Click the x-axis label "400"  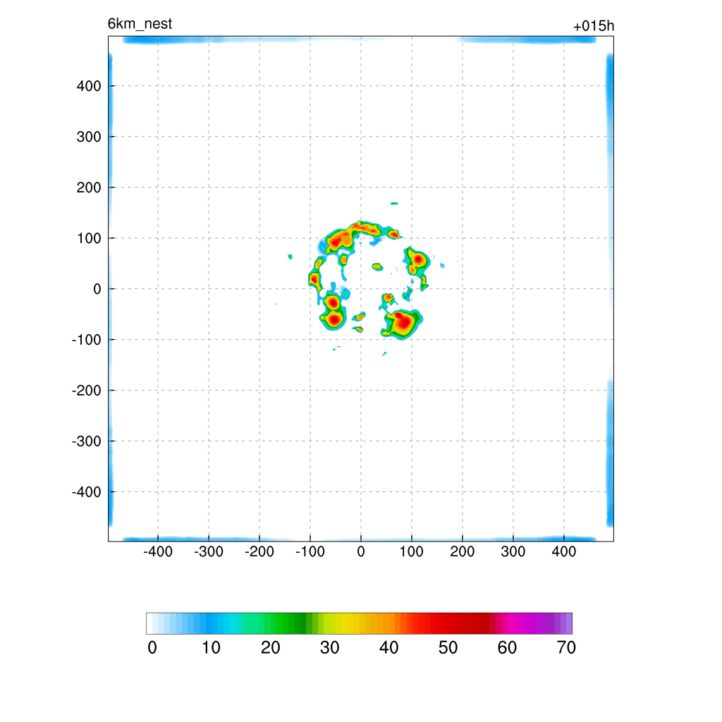(563, 551)
